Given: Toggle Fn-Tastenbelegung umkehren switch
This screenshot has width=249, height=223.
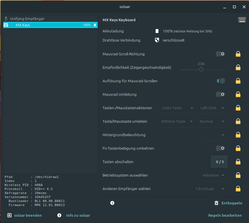Looking at the screenshot, I should [x=220, y=148].
